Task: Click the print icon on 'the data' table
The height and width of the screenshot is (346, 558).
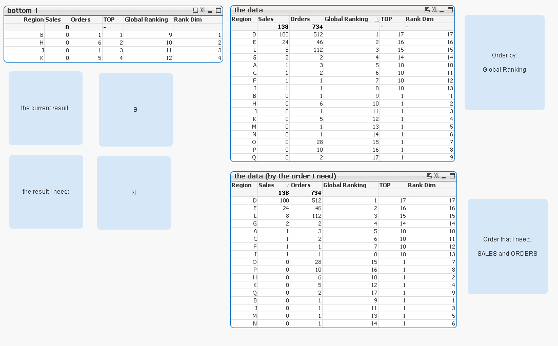Action: pyautogui.click(x=427, y=10)
